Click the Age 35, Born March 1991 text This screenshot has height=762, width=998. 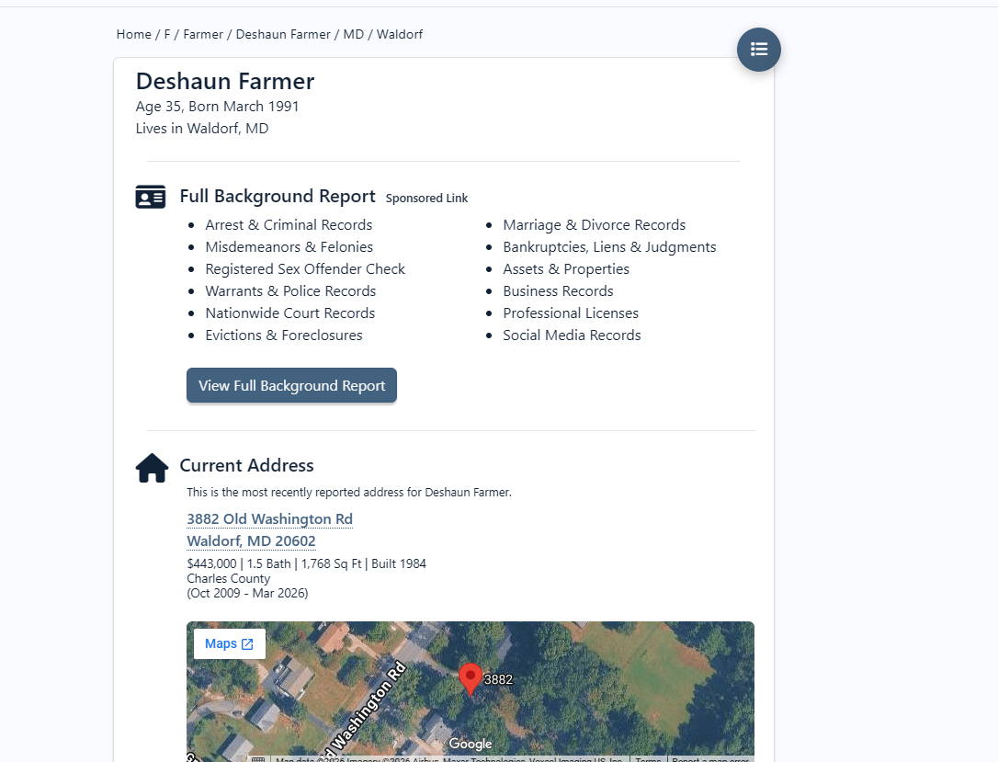pos(217,107)
